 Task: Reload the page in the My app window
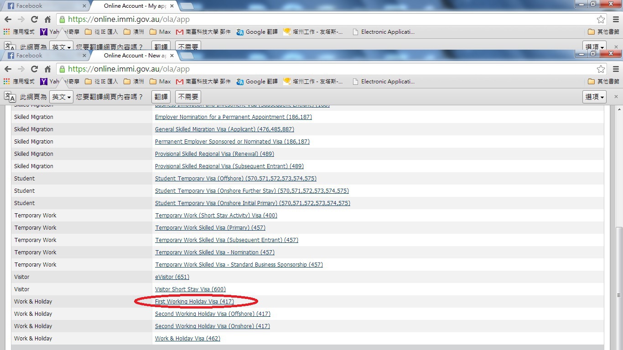[x=34, y=20]
